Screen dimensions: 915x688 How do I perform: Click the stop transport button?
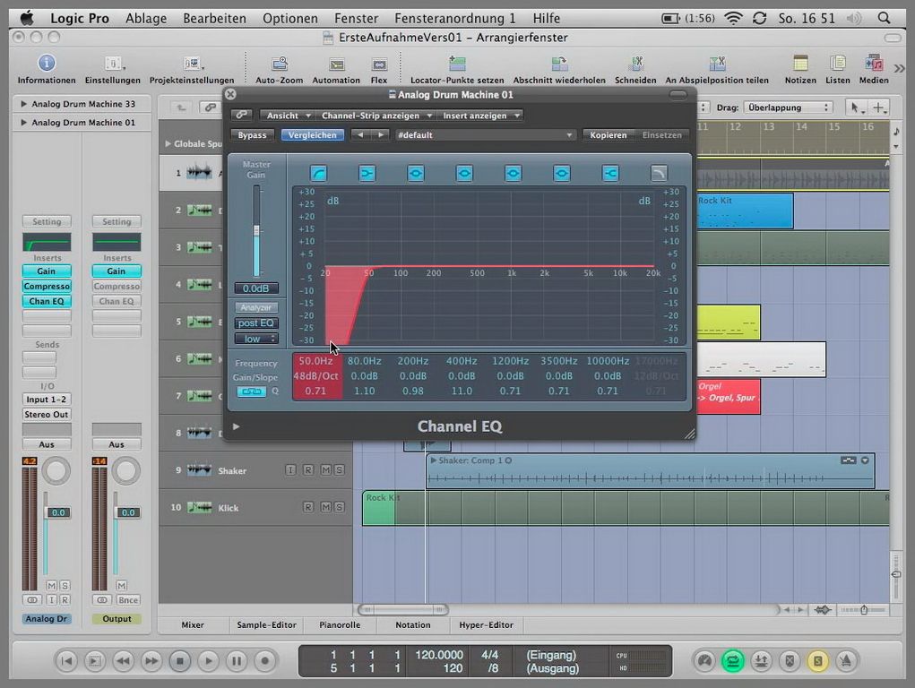(x=180, y=661)
